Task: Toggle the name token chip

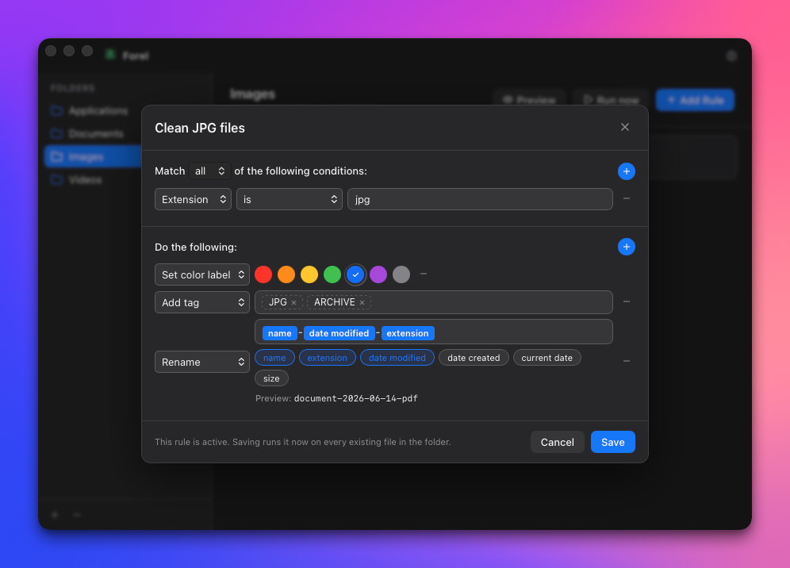Action: tap(274, 358)
